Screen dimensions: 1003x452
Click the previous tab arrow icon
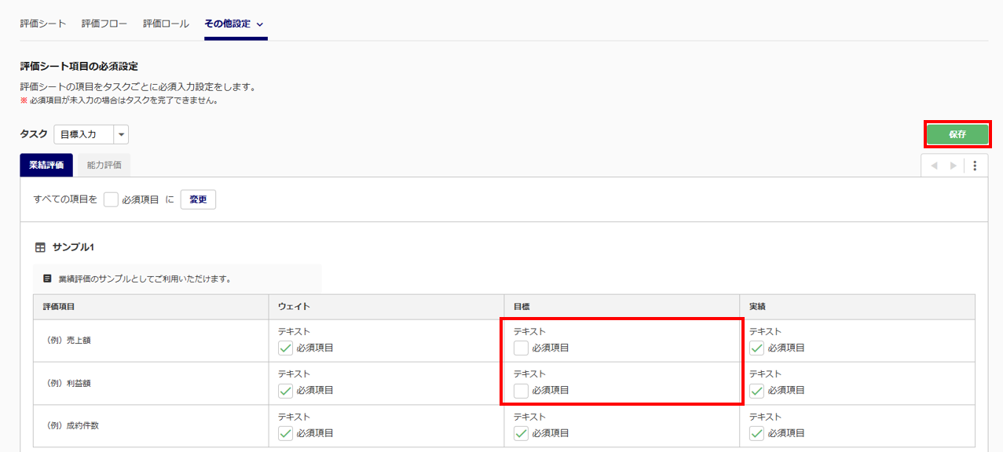[x=935, y=166]
